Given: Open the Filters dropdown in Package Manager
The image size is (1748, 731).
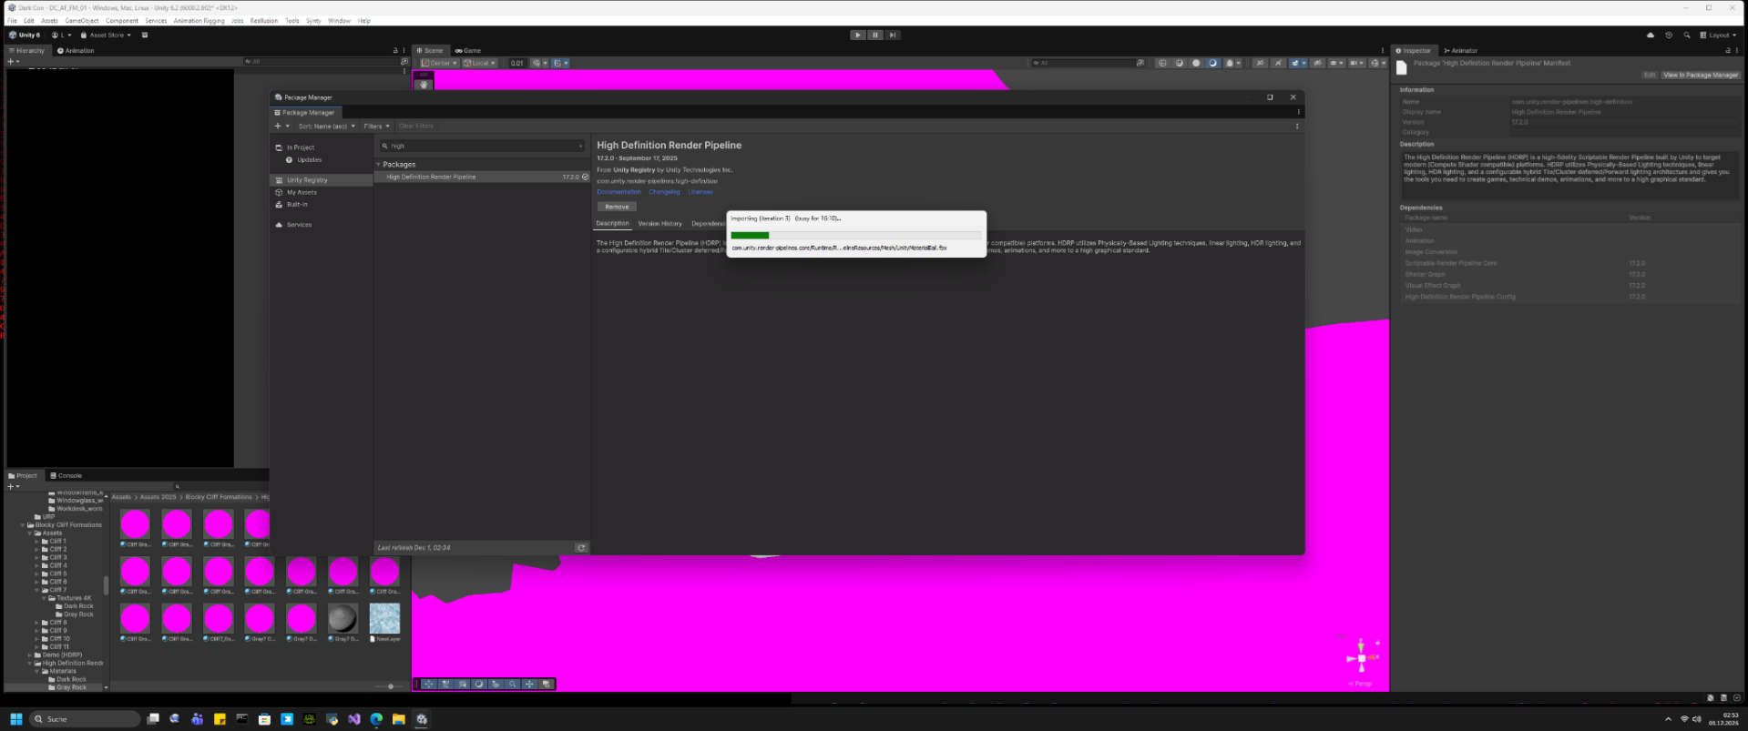Looking at the screenshot, I should point(376,126).
